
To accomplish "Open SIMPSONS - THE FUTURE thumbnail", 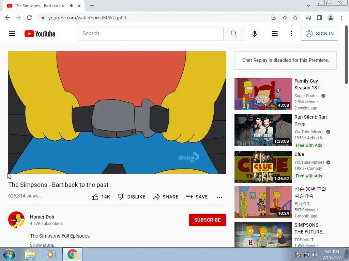I will click(x=263, y=234).
